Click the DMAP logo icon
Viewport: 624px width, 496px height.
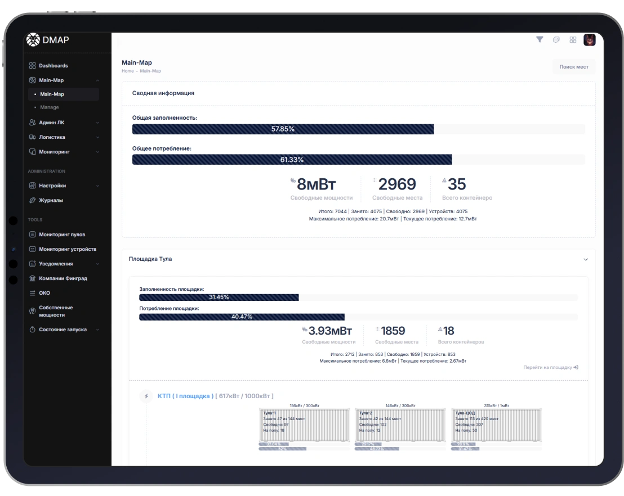pos(33,39)
